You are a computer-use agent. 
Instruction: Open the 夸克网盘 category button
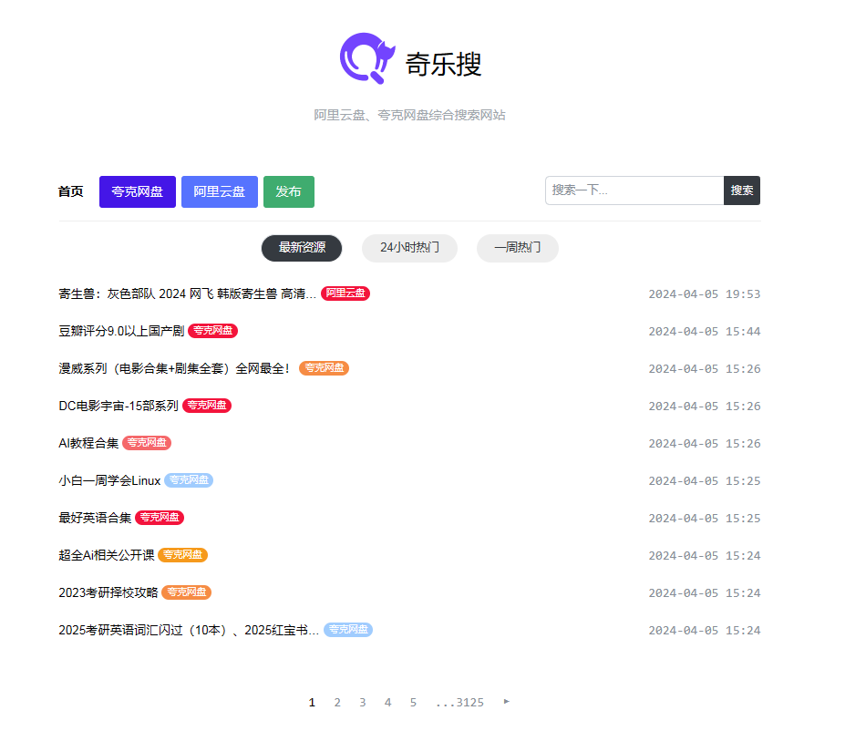click(138, 191)
